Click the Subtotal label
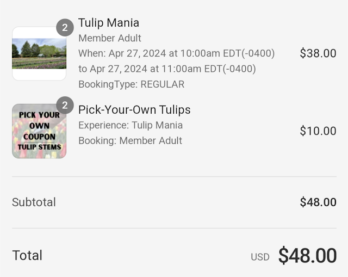This screenshot has height=277, width=348. (x=34, y=202)
